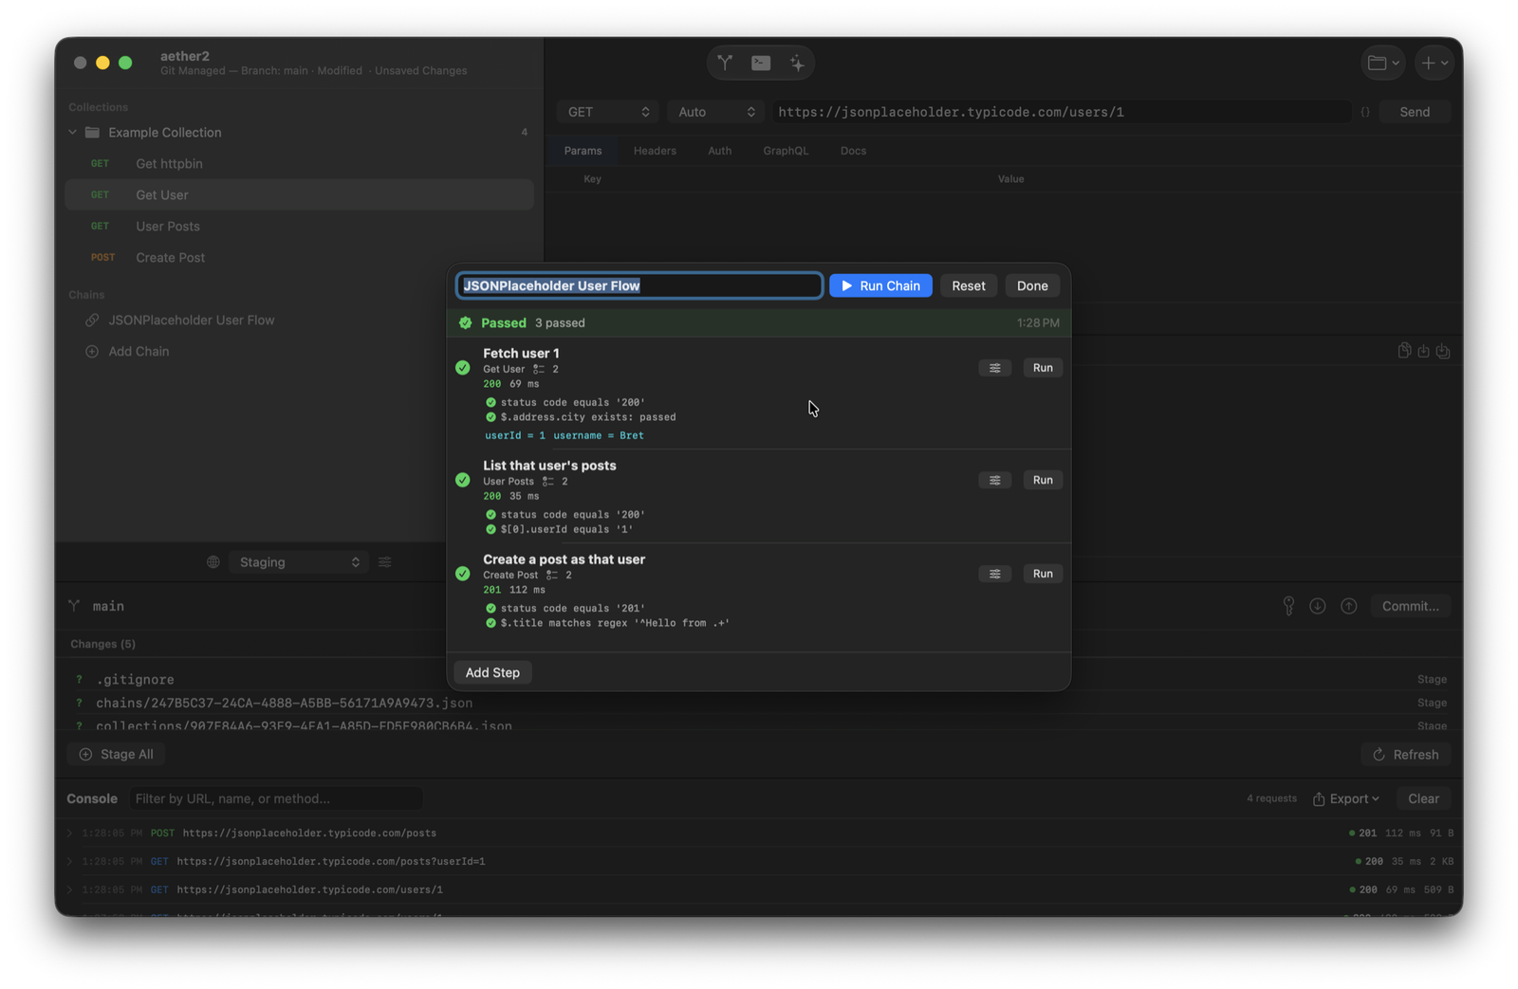
Task: Click the Run Chain button
Action: click(x=880, y=285)
